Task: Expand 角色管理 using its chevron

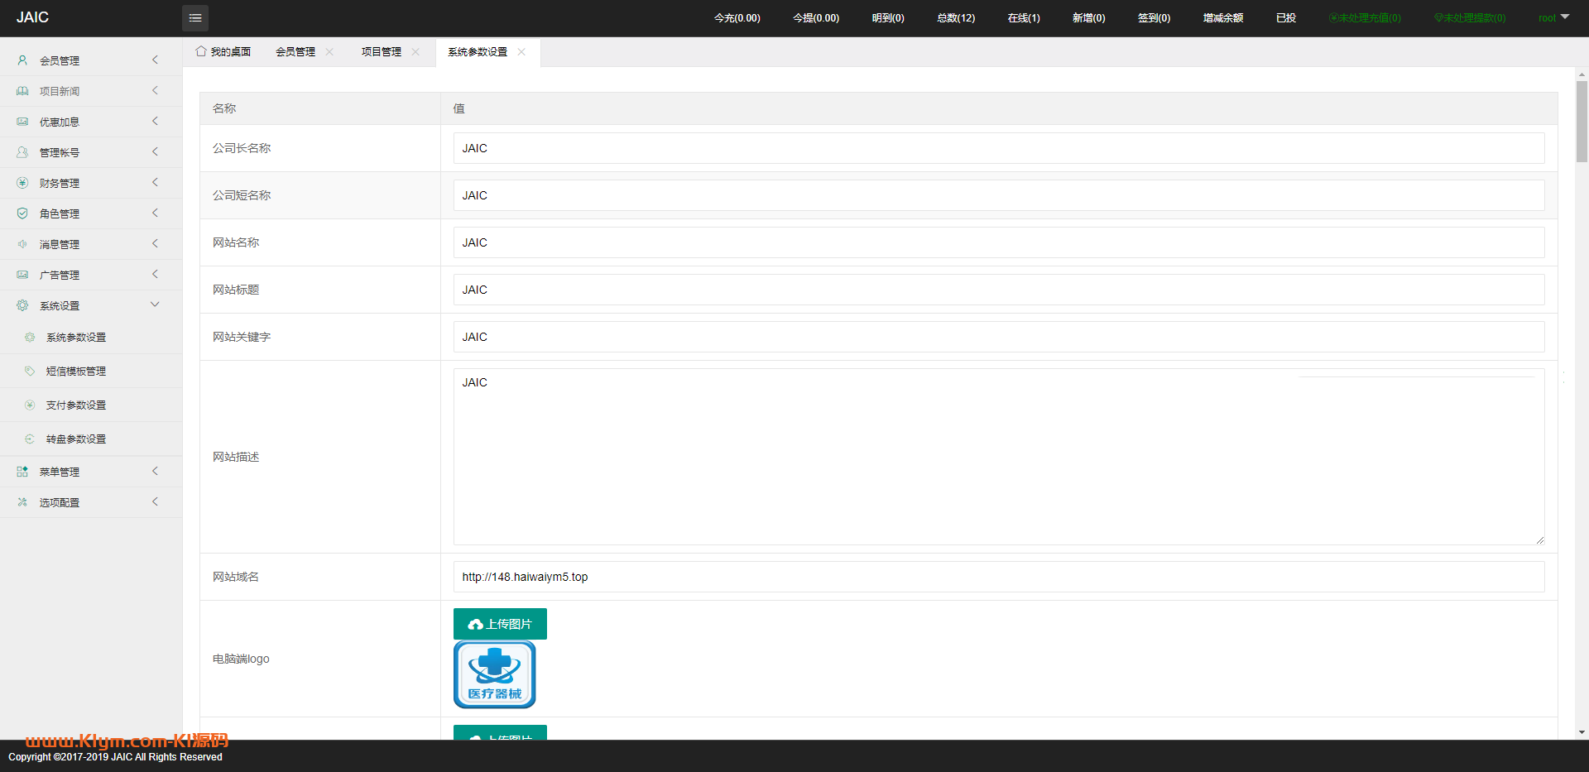Action: (155, 213)
